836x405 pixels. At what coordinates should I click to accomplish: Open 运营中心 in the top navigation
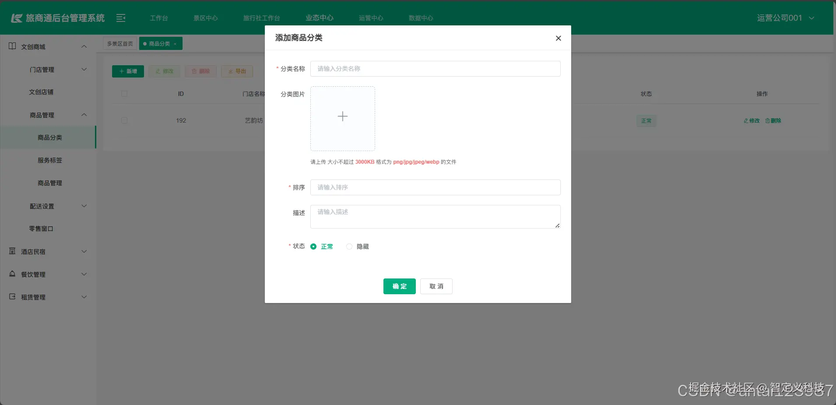point(371,18)
